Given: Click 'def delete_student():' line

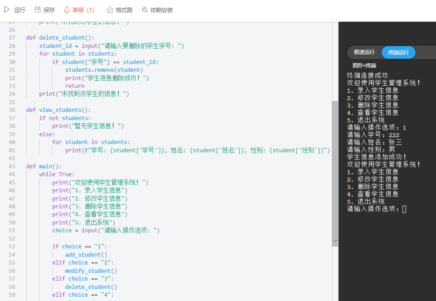Looking at the screenshot, I should pyautogui.click(x=60, y=37).
